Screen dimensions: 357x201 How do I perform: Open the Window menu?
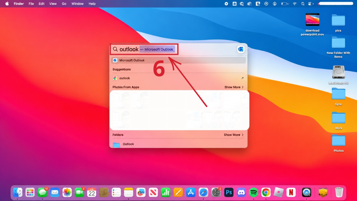78,4
